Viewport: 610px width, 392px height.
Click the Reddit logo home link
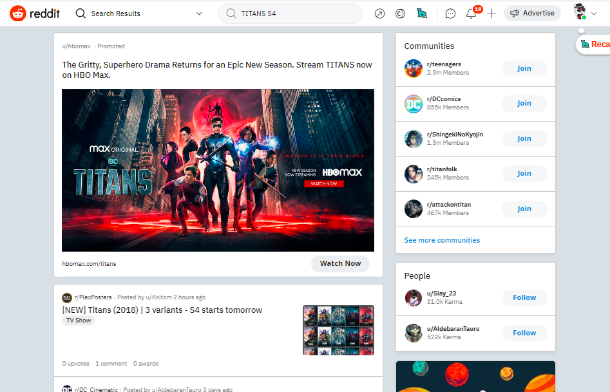(35, 14)
